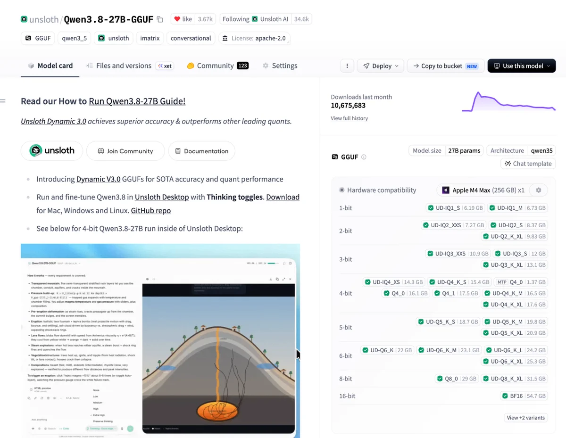Click the downloads trend chart
Screen dimensions: 566x438
[509, 102]
